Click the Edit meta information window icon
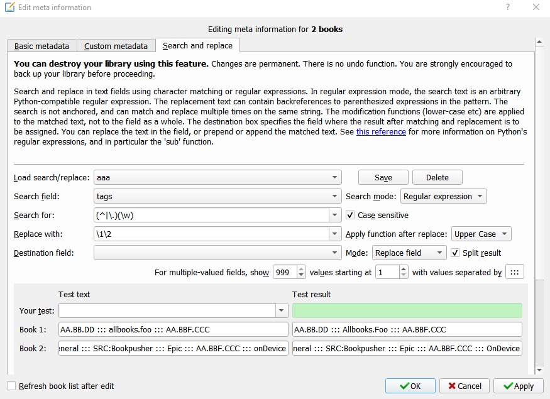This screenshot has height=399, width=550. click(x=10, y=8)
